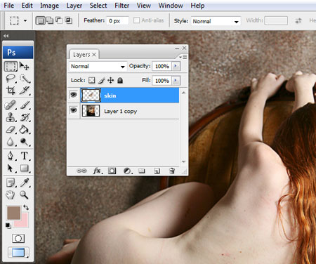Hide the skin layer
Viewport: 316px width, 264px height.
tap(74, 95)
